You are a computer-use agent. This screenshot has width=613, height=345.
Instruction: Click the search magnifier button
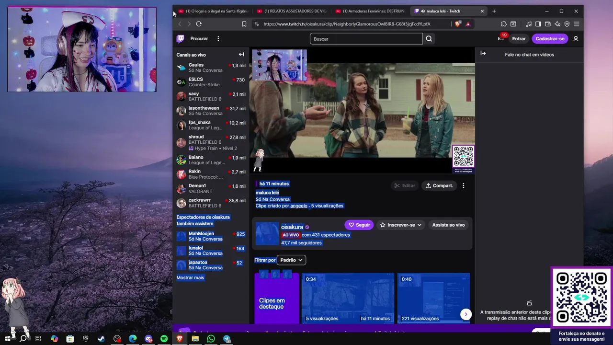pos(429,39)
